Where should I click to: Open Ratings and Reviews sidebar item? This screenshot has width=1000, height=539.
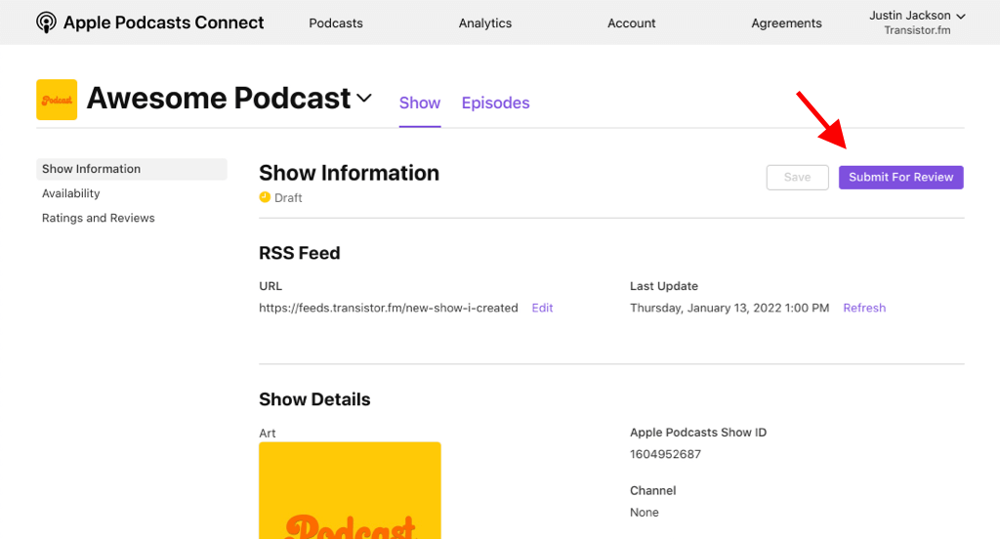pyautogui.click(x=99, y=218)
